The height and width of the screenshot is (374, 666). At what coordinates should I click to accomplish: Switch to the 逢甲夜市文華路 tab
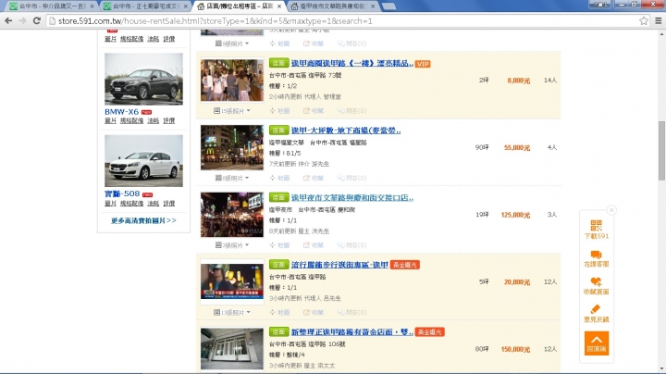tap(331, 6)
